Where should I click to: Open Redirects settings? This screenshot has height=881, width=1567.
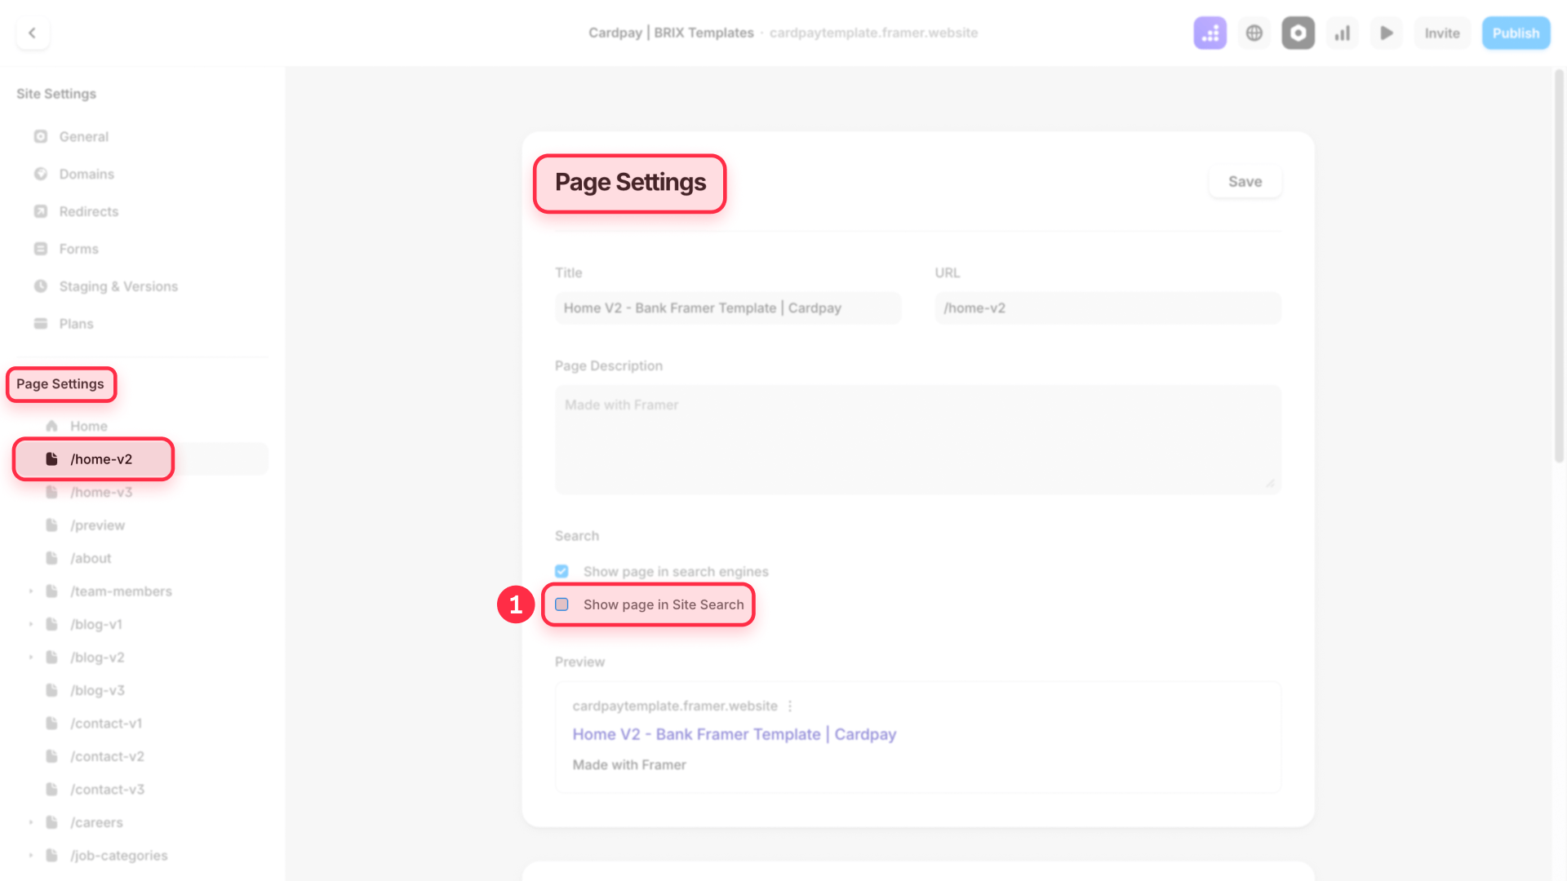tap(89, 211)
